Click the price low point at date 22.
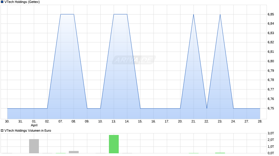Image resolution: width=279 pixels, height=156 pixels. [207, 108]
